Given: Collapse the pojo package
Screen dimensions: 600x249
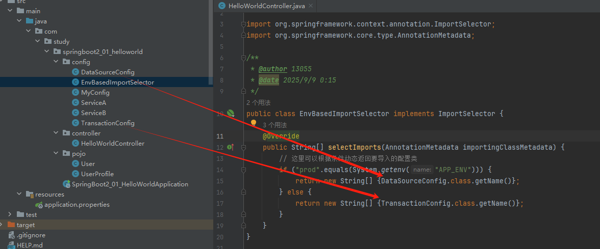Looking at the screenshot, I should (x=56, y=154).
